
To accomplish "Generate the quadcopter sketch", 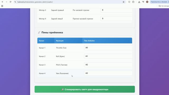I will [84, 89].
